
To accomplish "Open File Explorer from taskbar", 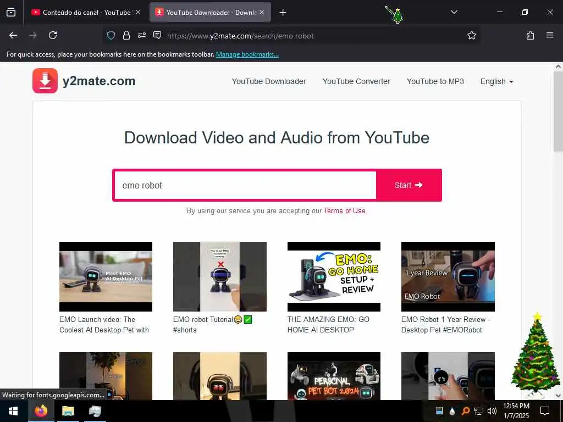I will pos(68,411).
